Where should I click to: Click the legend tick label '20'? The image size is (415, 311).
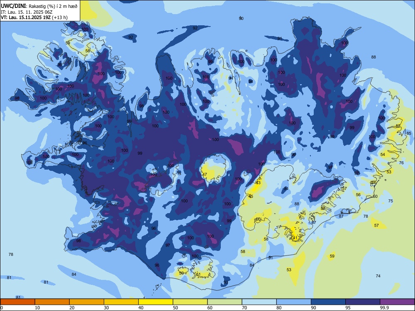[72, 308]
